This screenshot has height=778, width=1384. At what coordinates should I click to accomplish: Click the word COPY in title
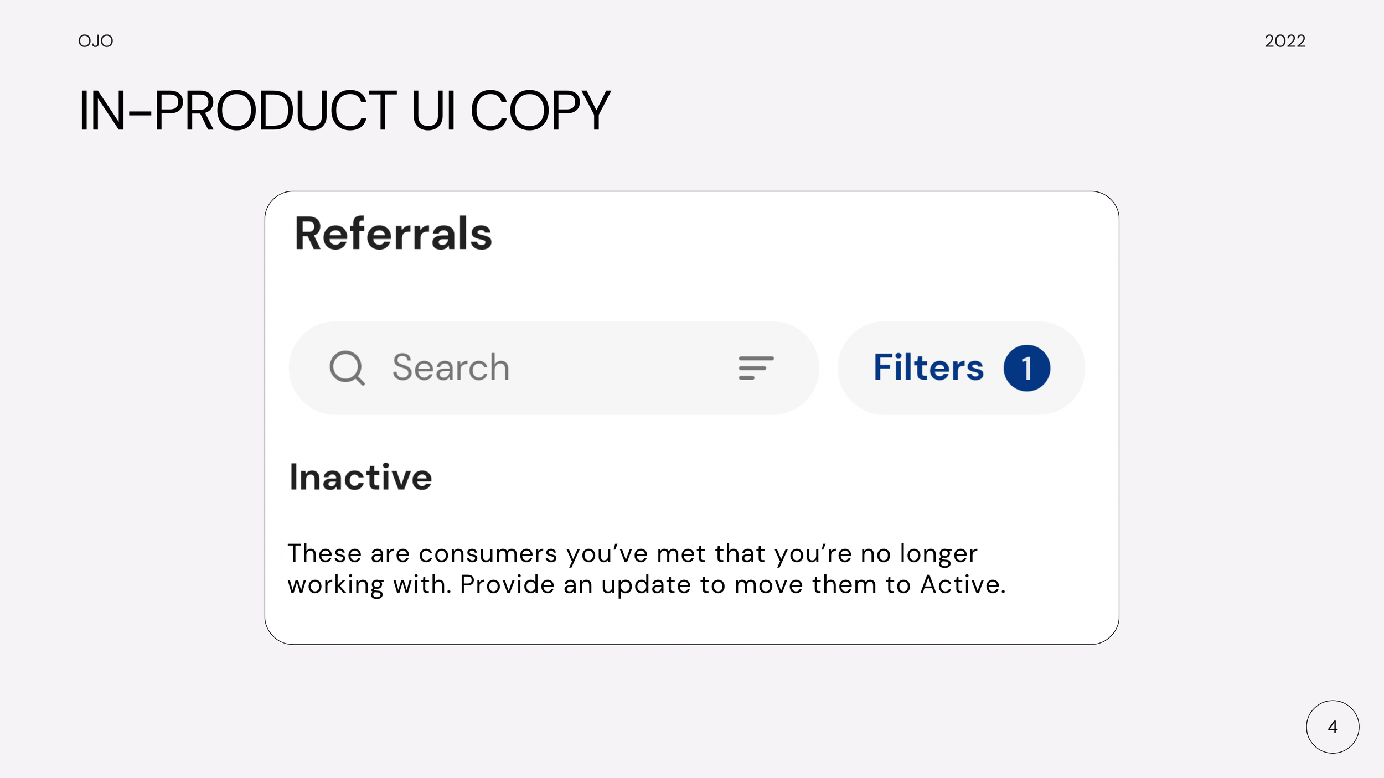coord(540,111)
